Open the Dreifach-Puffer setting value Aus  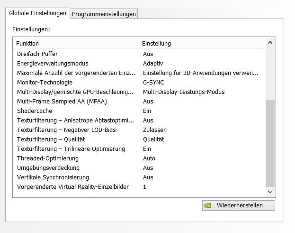point(148,54)
